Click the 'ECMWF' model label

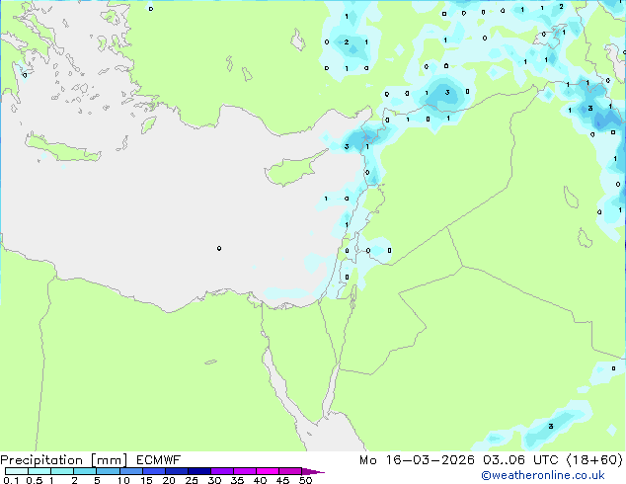click(x=159, y=460)
